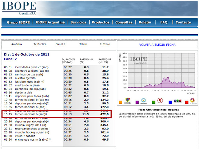Open the Servicios menu
The width and height of the screenshot is (199, 149).
[x=78, y=22]
